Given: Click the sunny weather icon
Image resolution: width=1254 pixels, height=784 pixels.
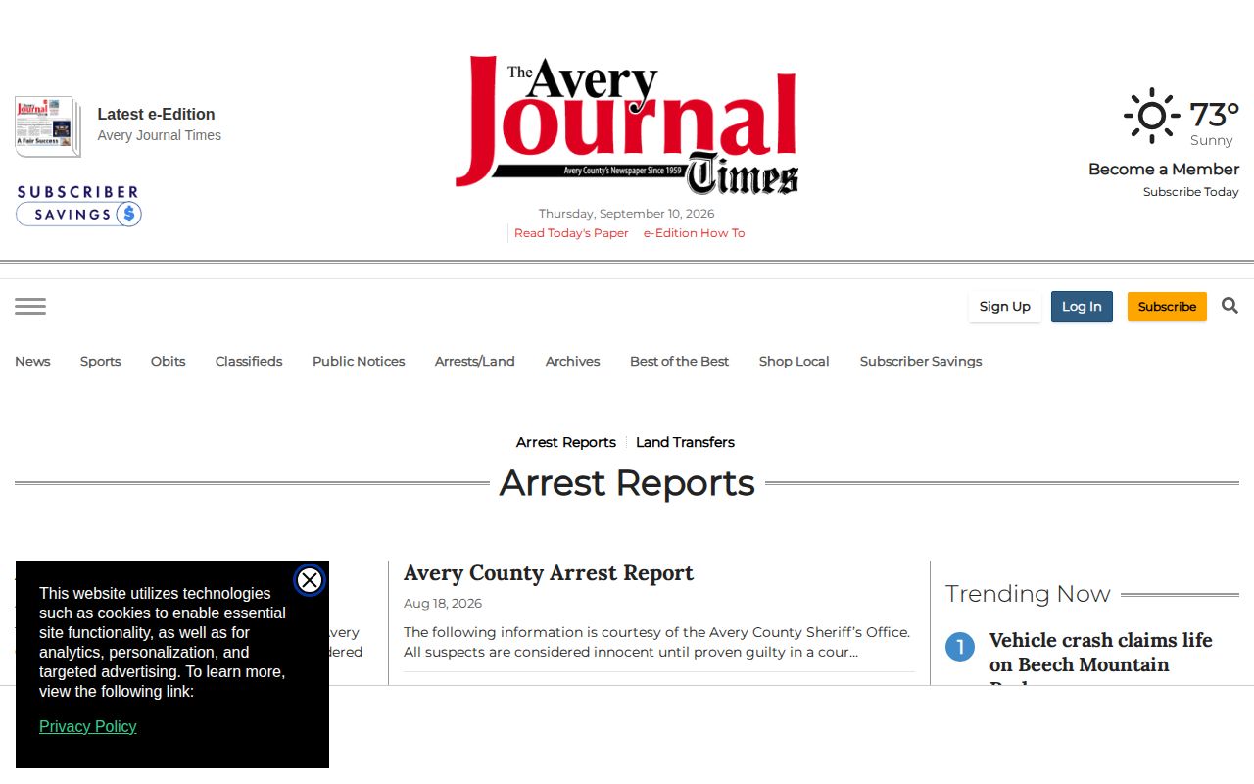Looking at the screenshot, I should point(1152,116).
